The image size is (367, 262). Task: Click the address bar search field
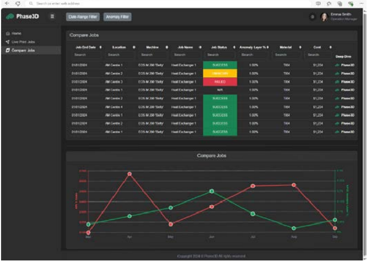pyautogui.click(x=169, y=4)
